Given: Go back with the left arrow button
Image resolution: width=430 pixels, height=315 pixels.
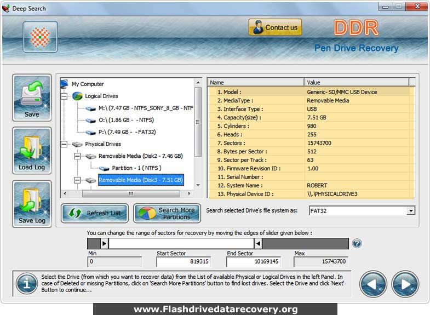Looking at the screenshot, I should click(x=373, y=284).
